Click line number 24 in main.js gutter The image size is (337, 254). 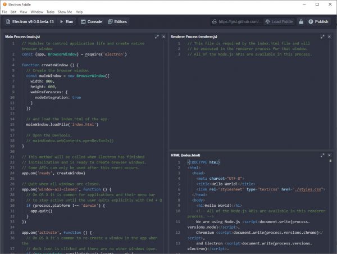[12, 173]
